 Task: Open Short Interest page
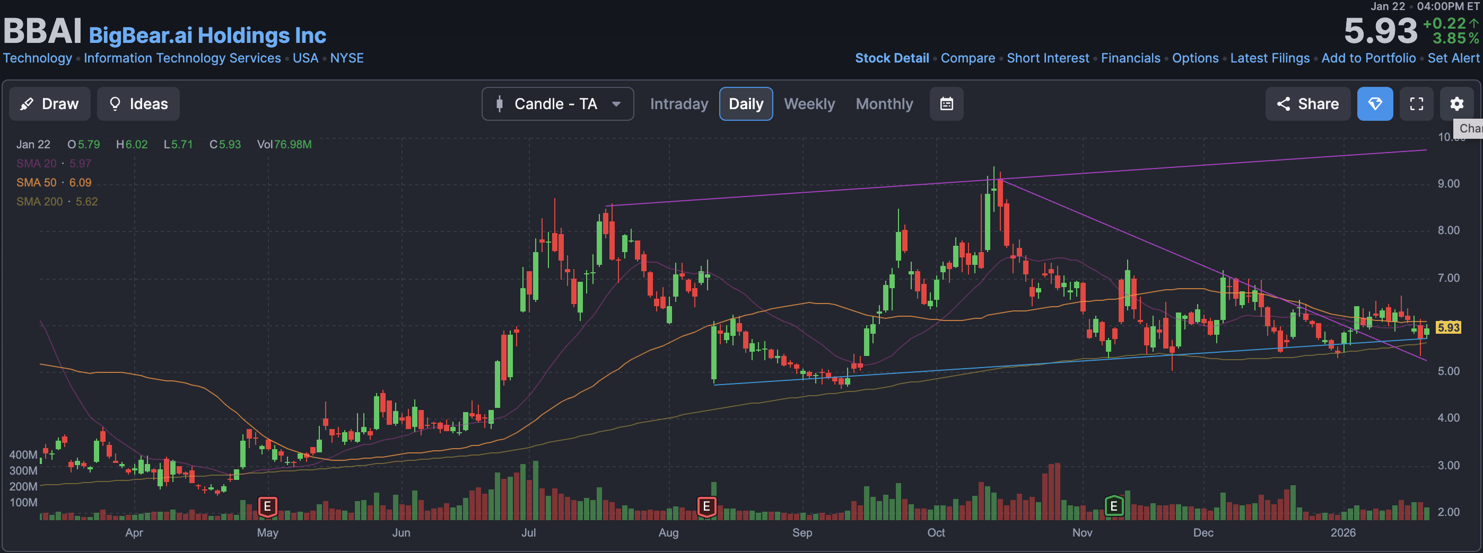pyautogui.click(x=1048, y=58)
